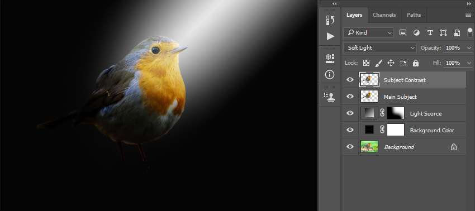Hide the Subject Contrast layer
The width and height of the screenshot is (475, 211).
350,80
